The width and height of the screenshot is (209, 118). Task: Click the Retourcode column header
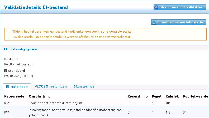(x=14, y=96)
